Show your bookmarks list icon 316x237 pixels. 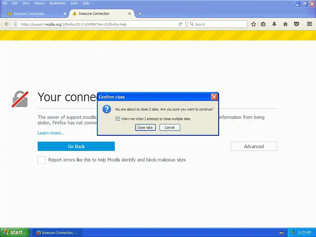click(x=263, y=24)
